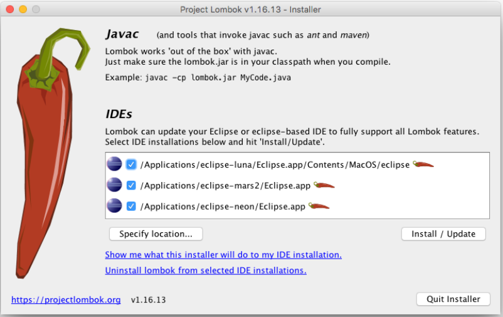
Task: Click the Quit Installer button
Action: [453, 299]
